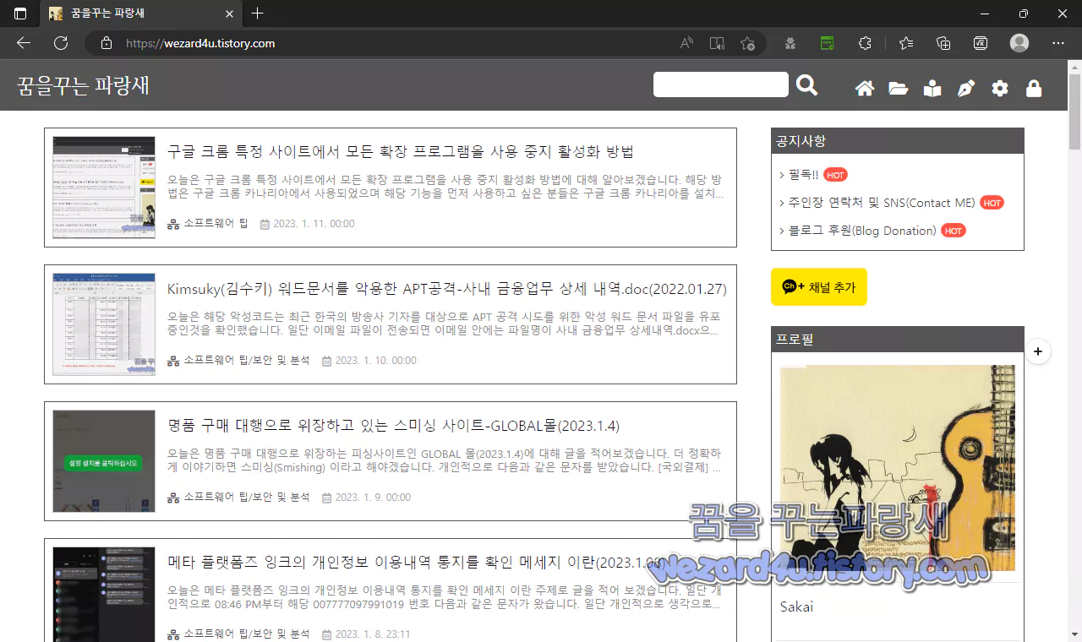Open the category folder icon in the header

pyautogui.click(x=898, y=88)
